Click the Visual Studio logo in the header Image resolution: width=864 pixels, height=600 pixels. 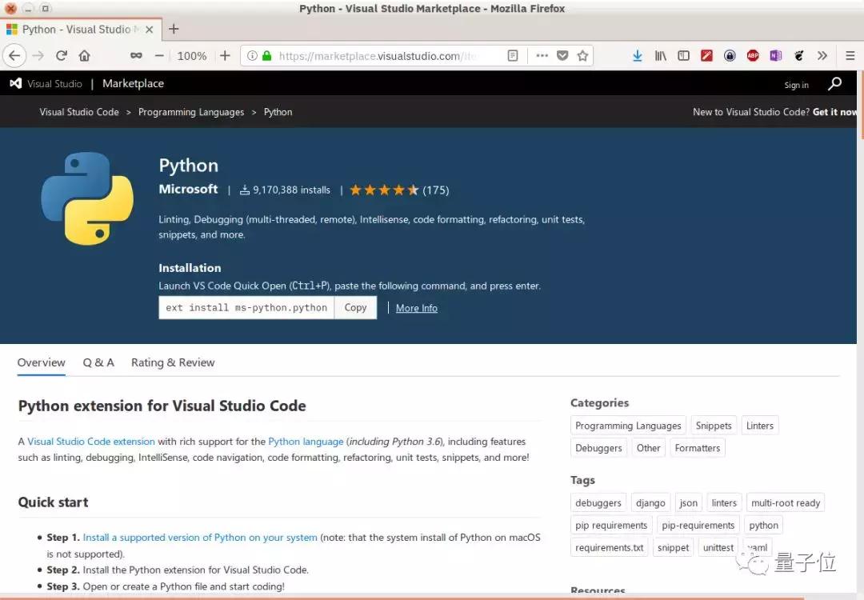click(15, 83)
